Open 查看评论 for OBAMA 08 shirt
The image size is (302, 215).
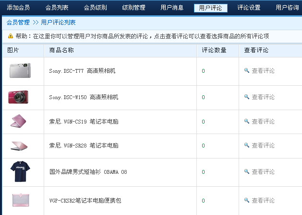[x=263, y=172]
